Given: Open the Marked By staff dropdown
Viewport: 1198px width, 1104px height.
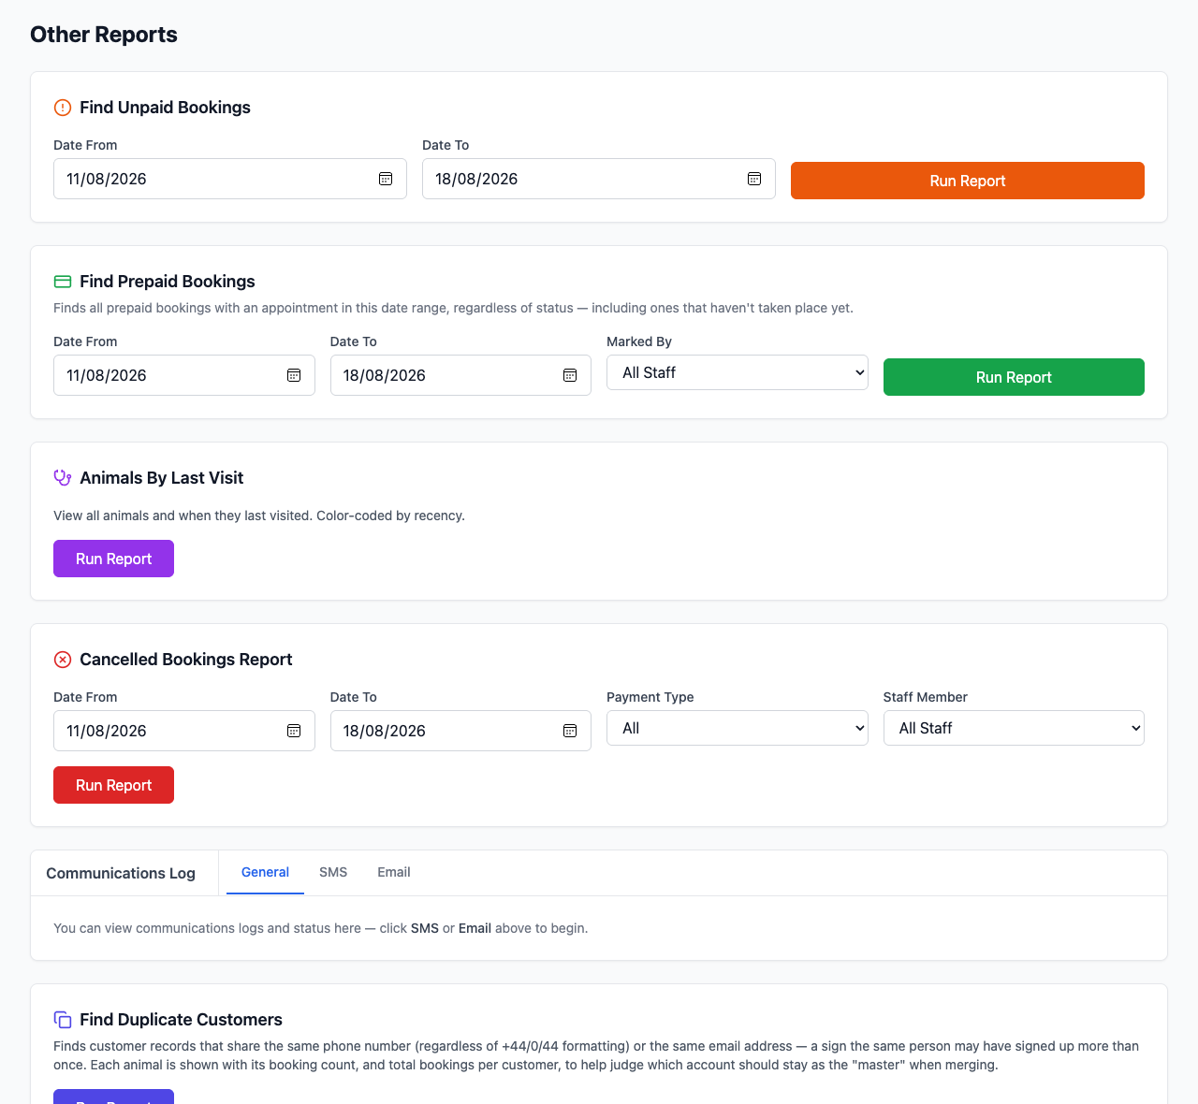Looking at the screenshot, I should point(738,372).
